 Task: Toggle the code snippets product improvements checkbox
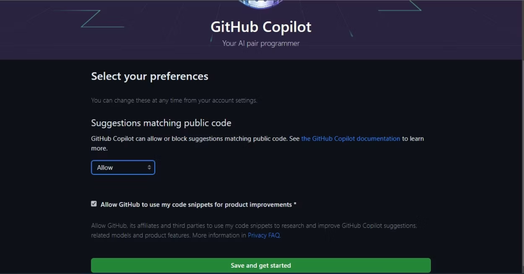[x=94, y=204]
